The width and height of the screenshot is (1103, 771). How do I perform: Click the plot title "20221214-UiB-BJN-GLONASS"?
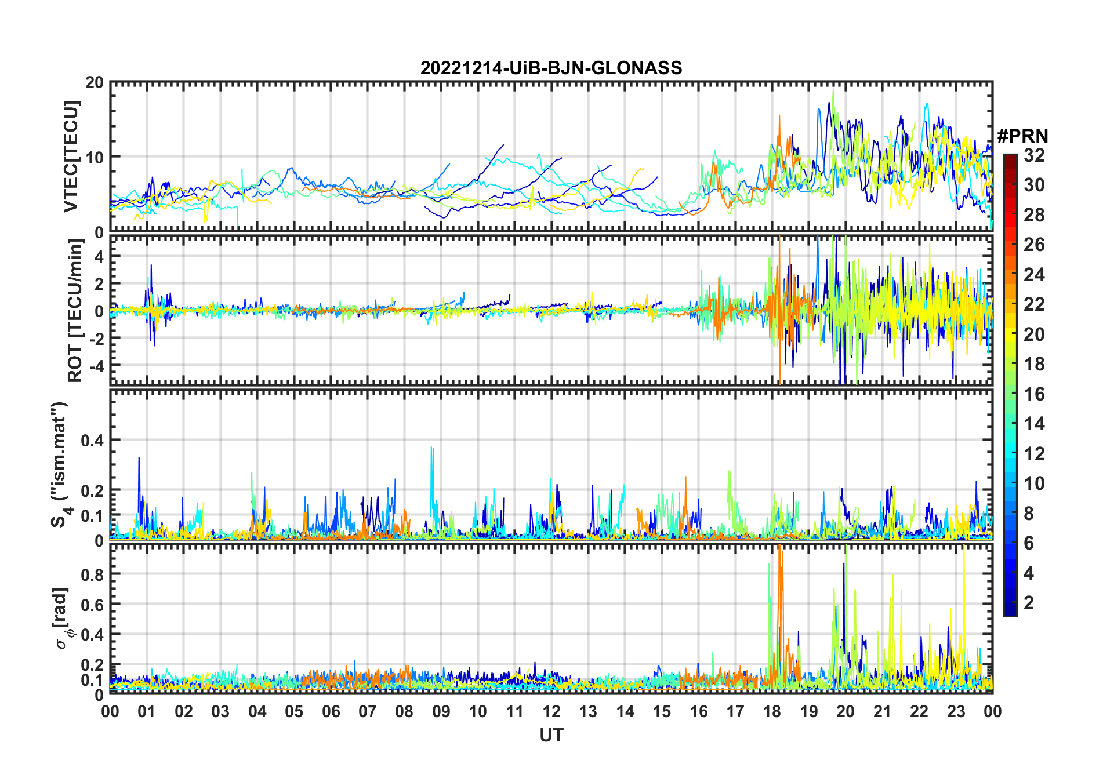551,68
